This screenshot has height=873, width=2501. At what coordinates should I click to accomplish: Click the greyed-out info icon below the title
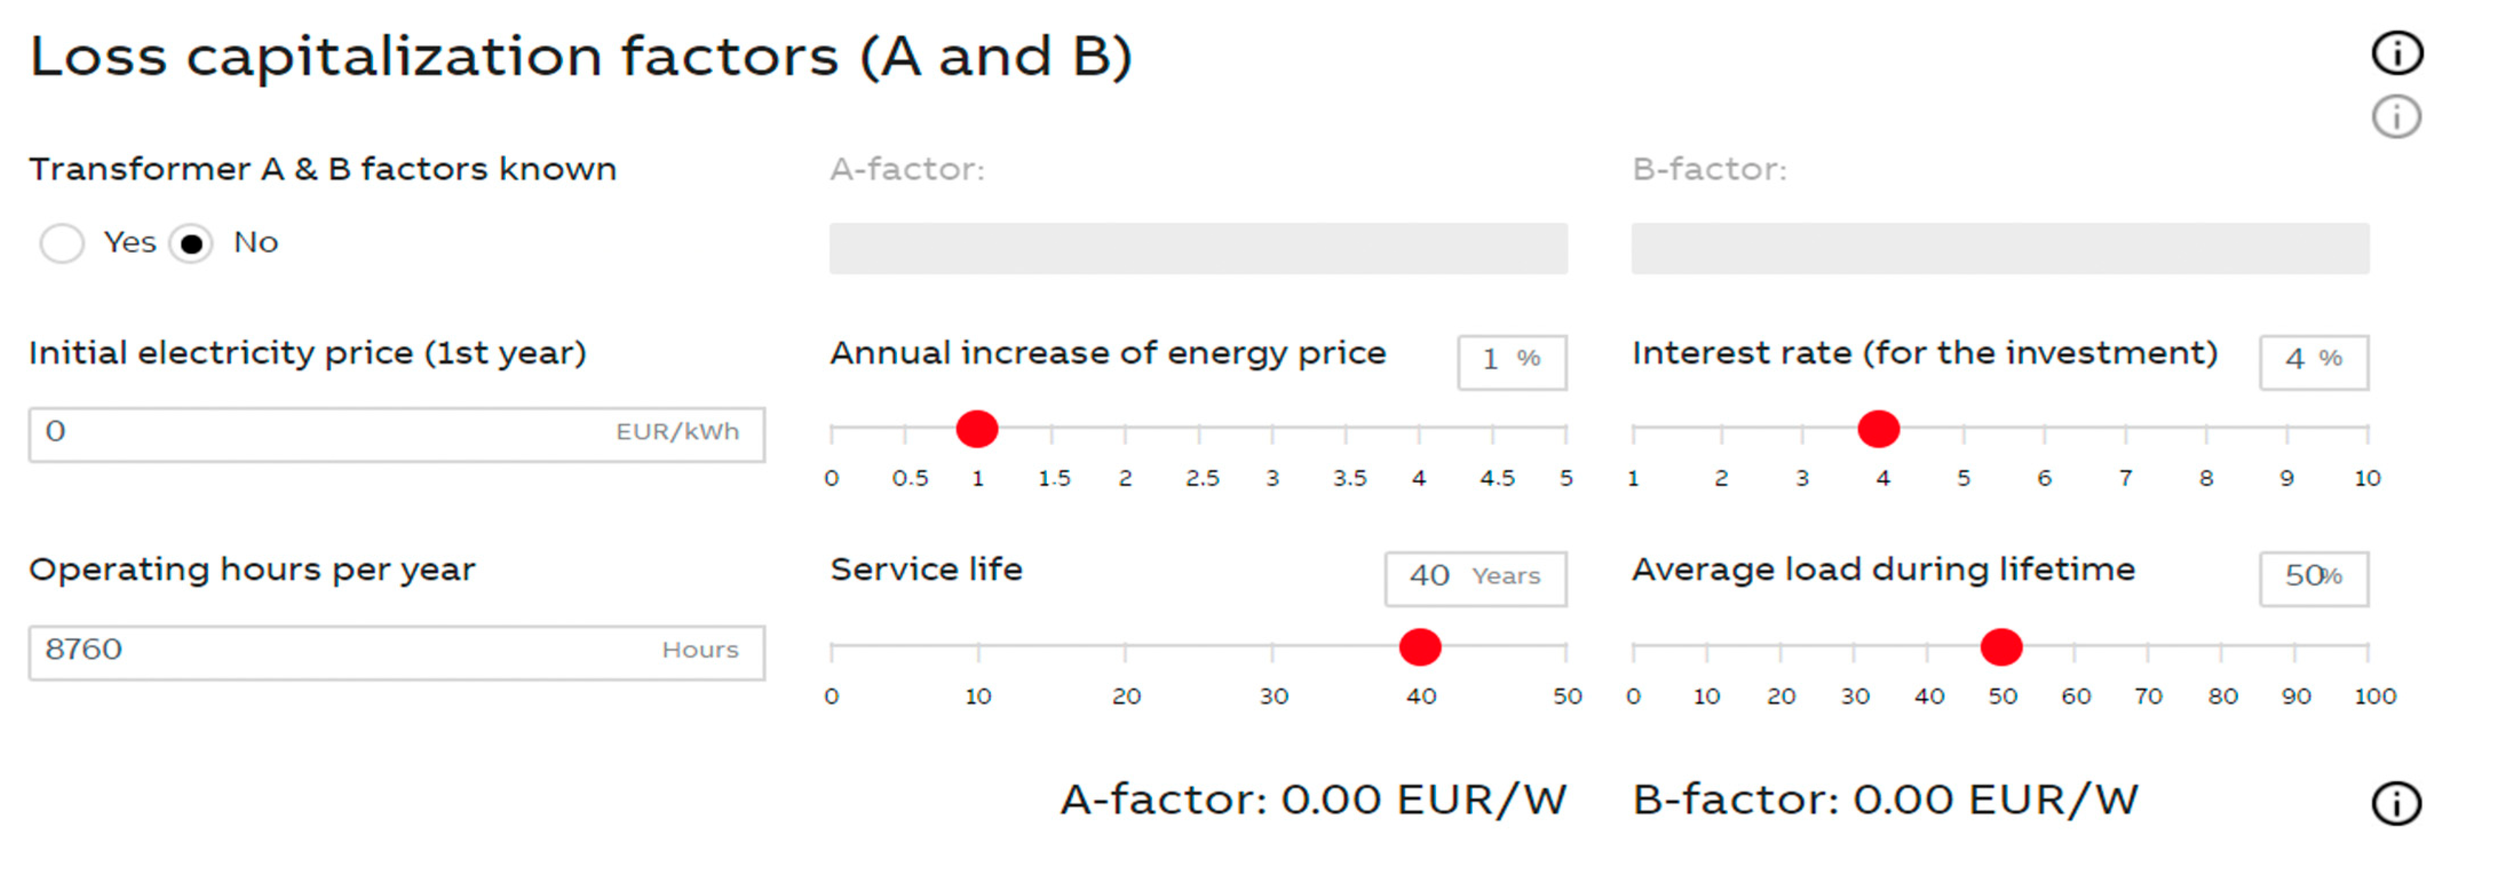[x=2396, y=117]
